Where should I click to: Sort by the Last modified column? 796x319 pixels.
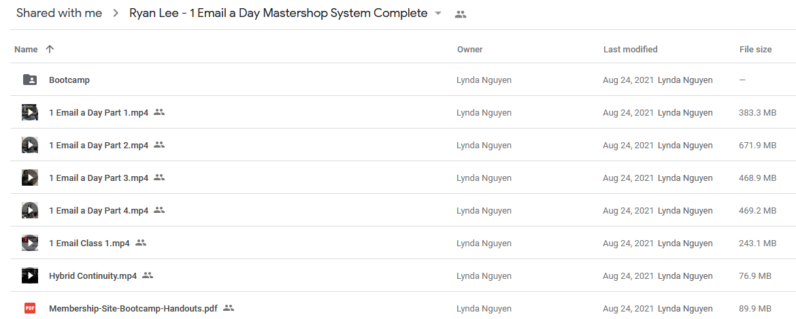(x=630, y=49)
